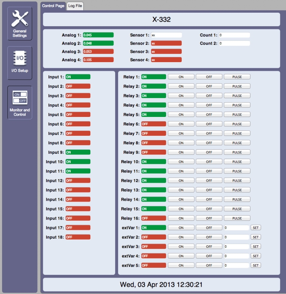
Task: Turn Relay 1 OFF
Action: point(209,77)
